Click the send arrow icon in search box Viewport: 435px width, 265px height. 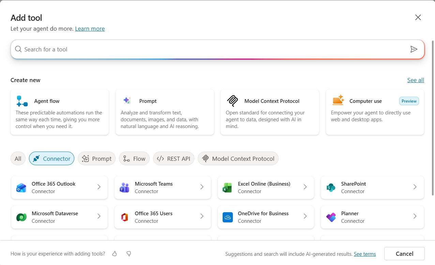pos(414,49)
